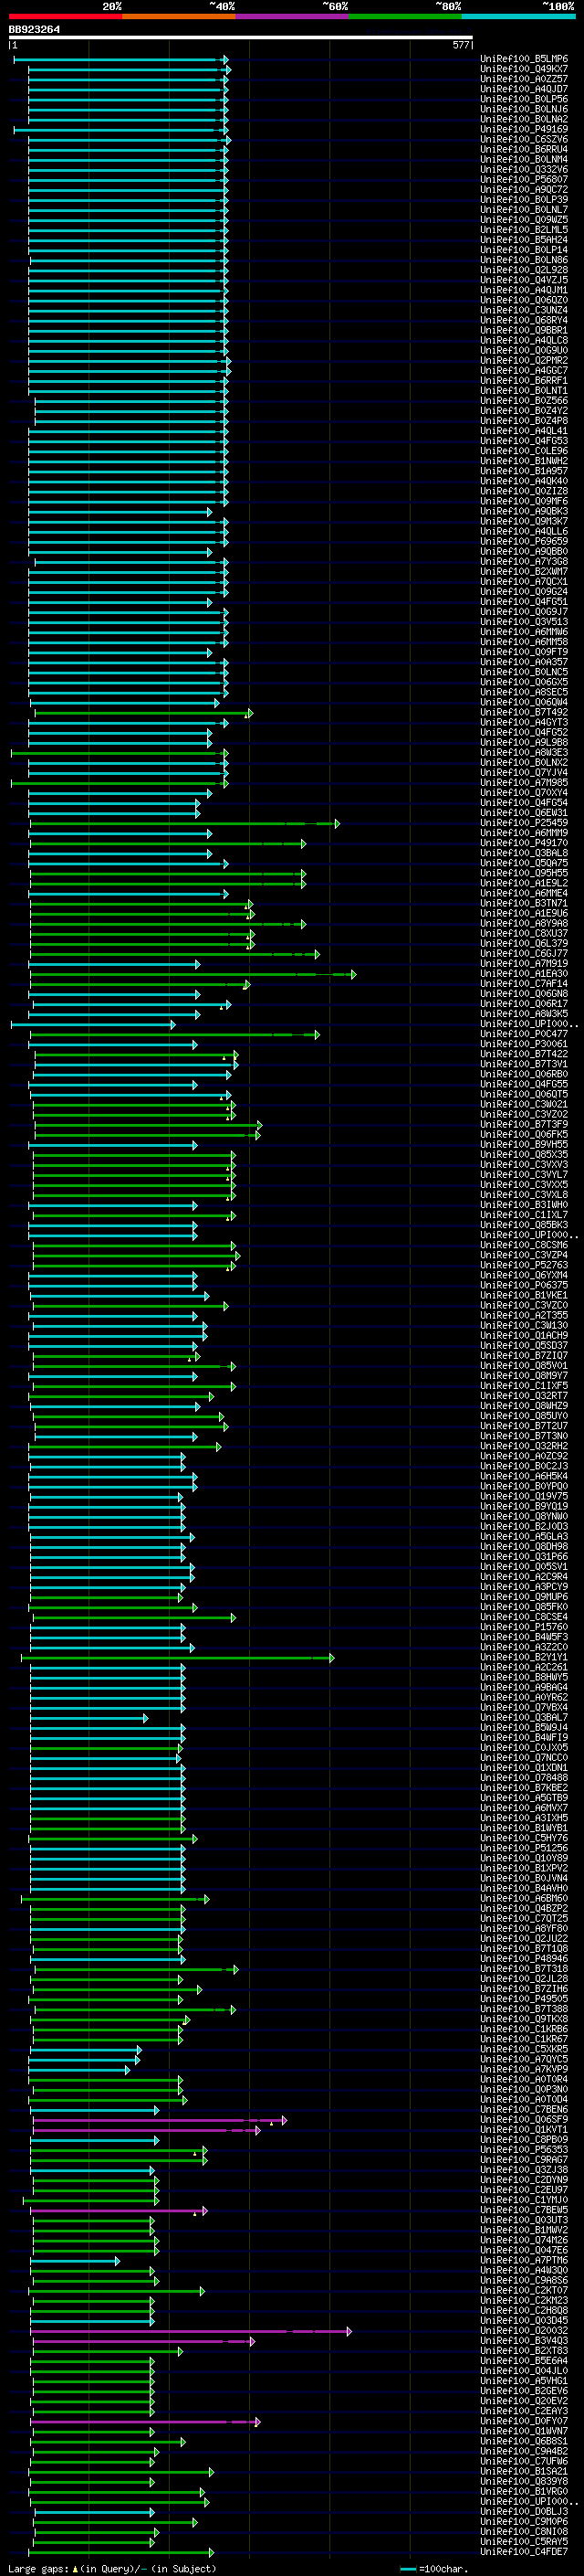Screen dimensions: 584x2576
Task: Open hit UniRef100_B5LMP6
Action: pos(524,59)
